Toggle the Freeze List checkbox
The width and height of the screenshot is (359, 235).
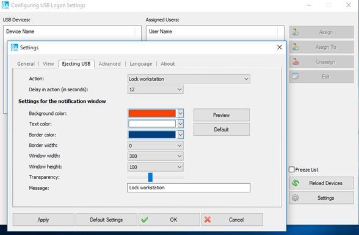click(x=291, y=170)
